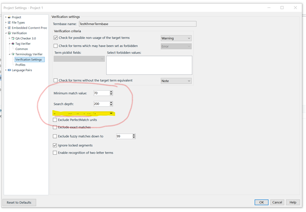
Task: Increase Search depth with up arrow
Action: coord(111,103)
